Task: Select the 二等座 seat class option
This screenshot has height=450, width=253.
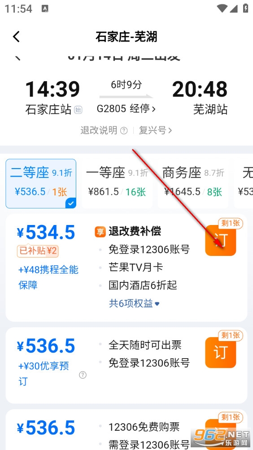Action: click(x=41, y=183)
